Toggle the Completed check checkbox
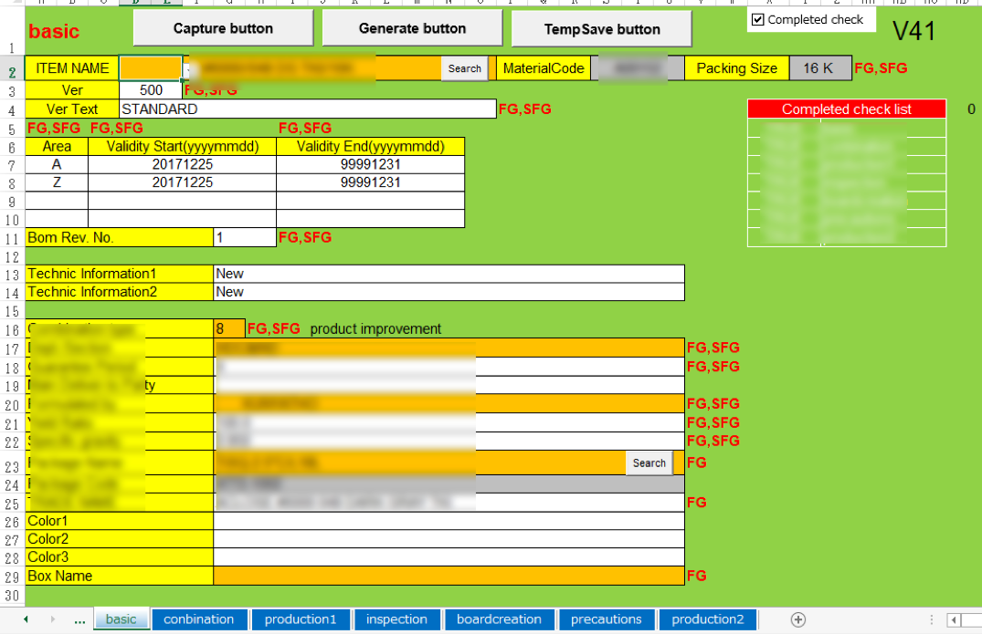This screenshot has height=634, width=982. click(758, 20)
